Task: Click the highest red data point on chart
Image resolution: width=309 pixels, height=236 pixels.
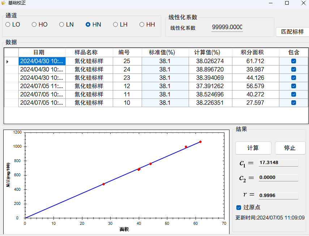Action: pos(201,142)
